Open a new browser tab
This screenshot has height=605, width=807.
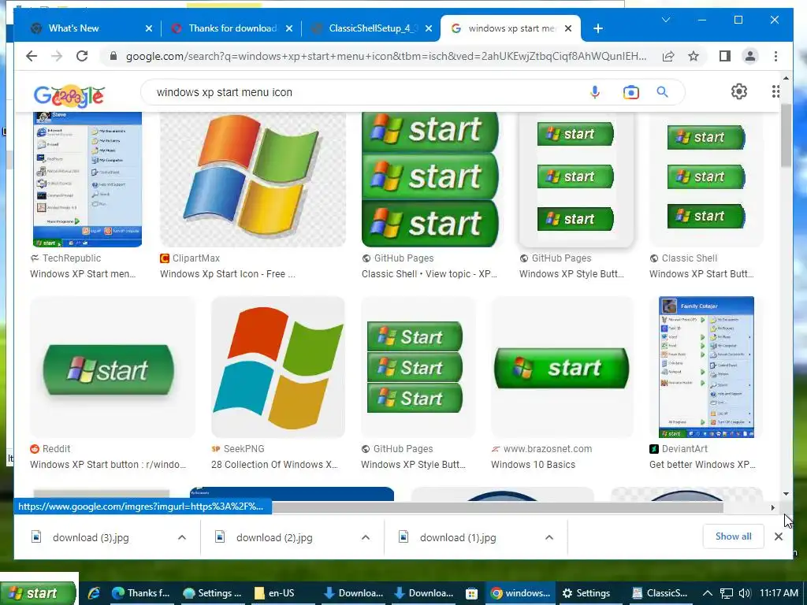coord(597,28)
